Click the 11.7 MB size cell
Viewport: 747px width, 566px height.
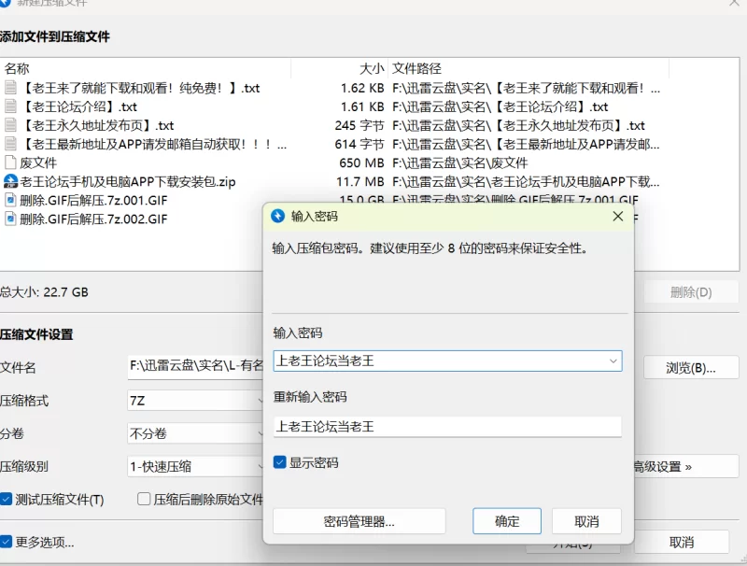tap(360, 181)
